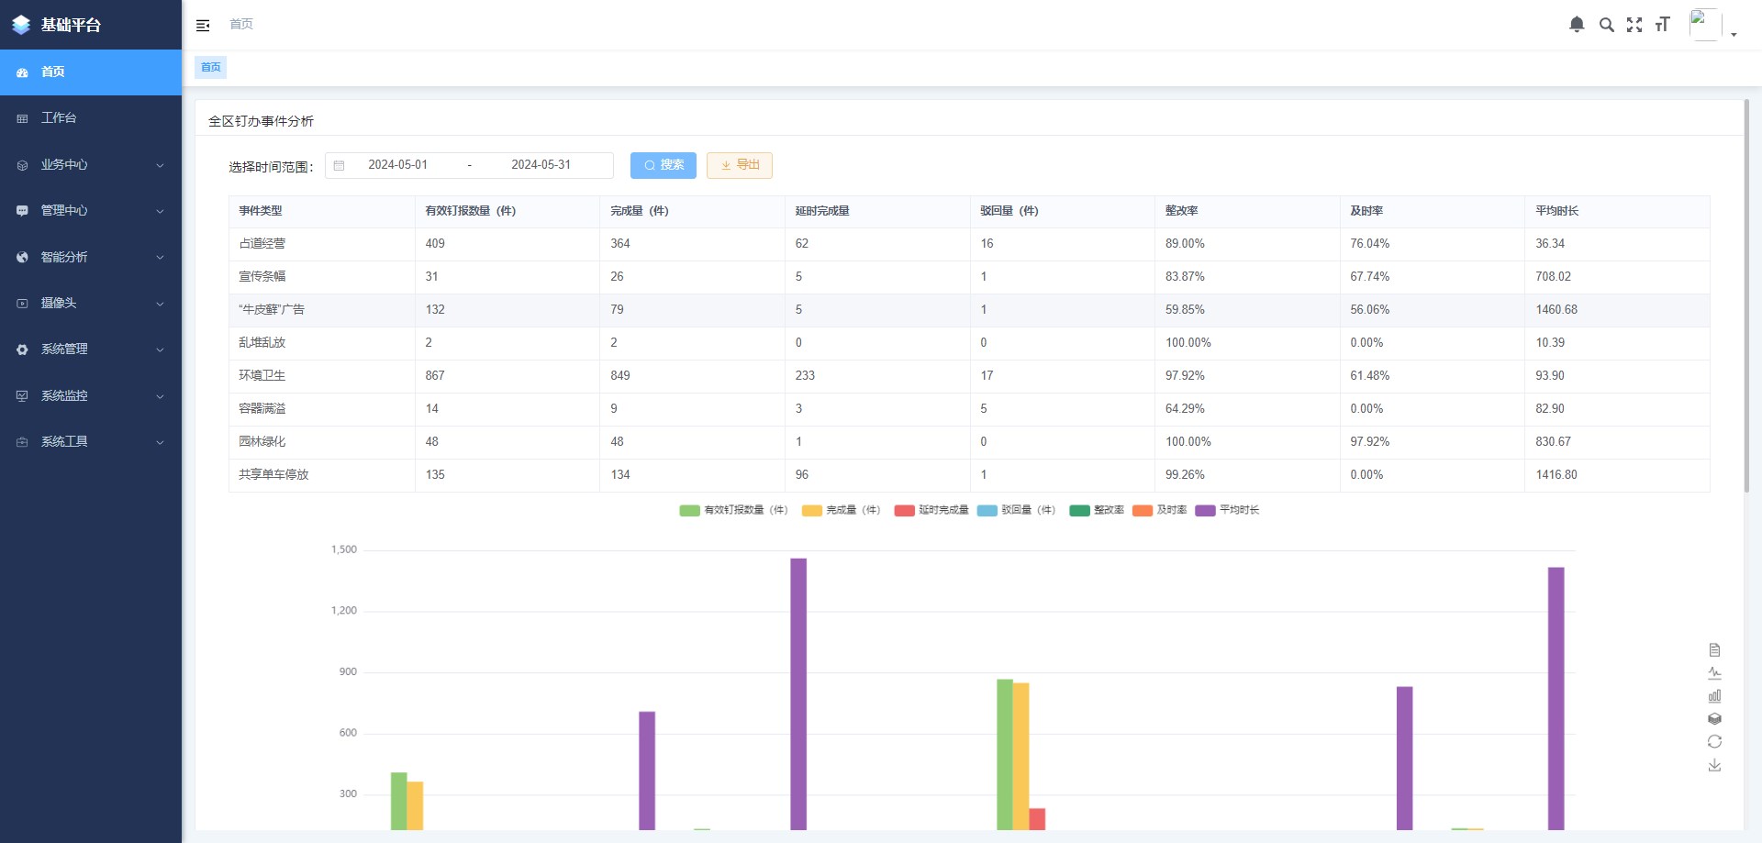Click the 共享单车停放 table row label
The image size is (1762, 843).
273,475
